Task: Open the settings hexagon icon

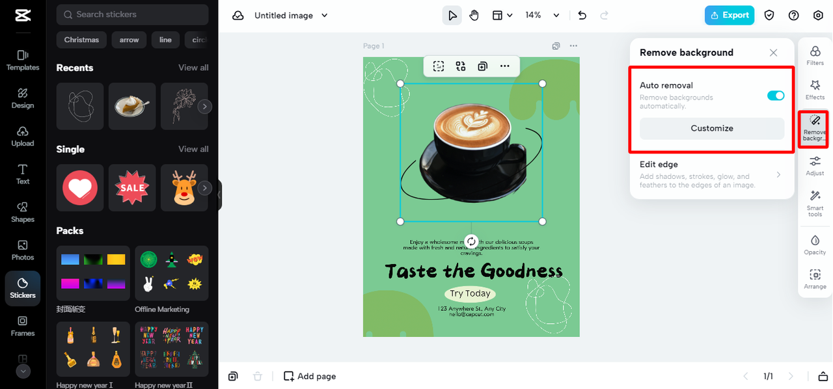Action: [x=818, y=16]
